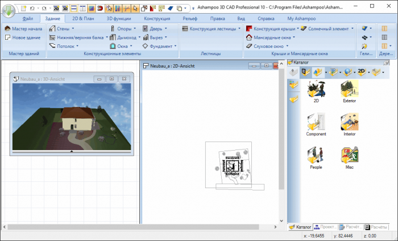The width and height of the screenshot is (398, 241).
Task: Click the Новое здание button
Action: 22,37
